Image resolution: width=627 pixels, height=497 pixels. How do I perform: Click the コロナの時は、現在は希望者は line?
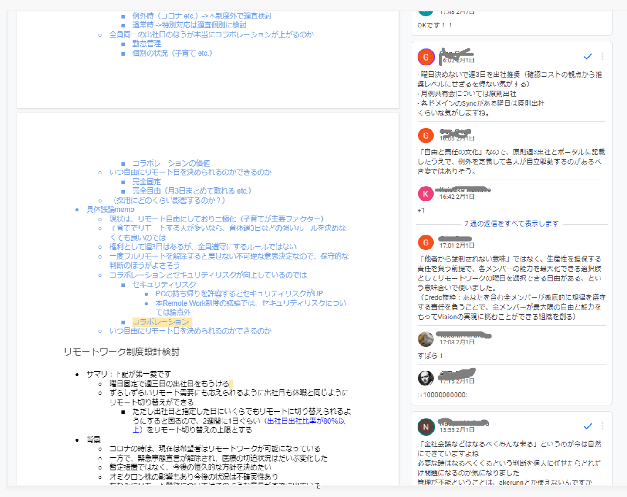click(x=215, y=449)
